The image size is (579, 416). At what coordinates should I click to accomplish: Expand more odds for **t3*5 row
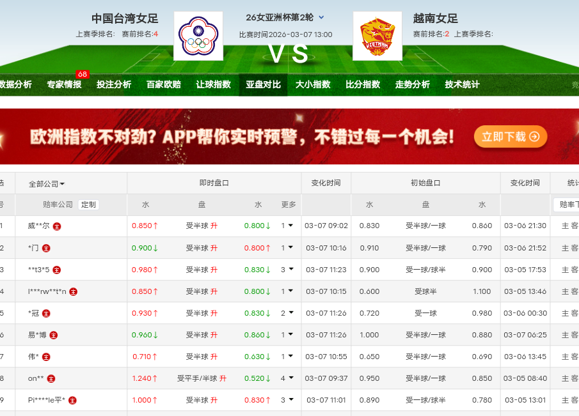(287, 270)
